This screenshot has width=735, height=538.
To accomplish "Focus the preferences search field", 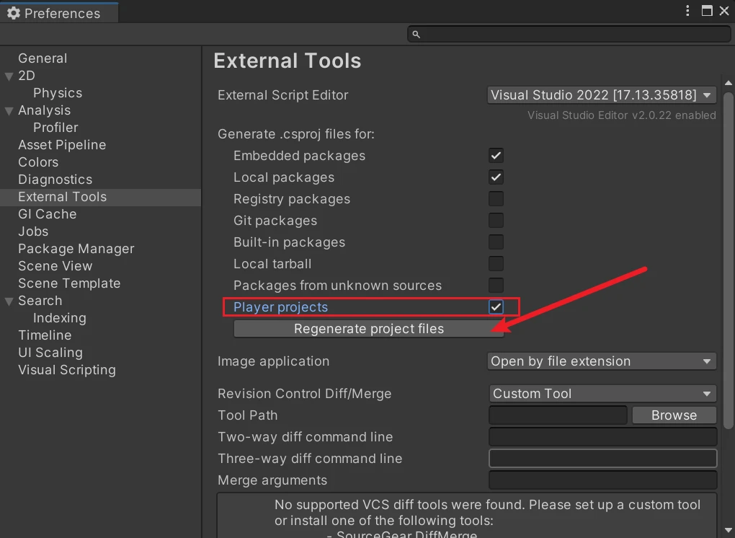I will coord(569,34).
